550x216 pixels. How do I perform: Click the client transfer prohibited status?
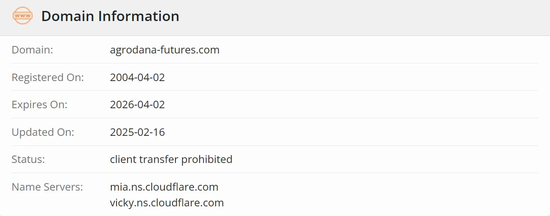pyautogui.click(x=171, y=159)
